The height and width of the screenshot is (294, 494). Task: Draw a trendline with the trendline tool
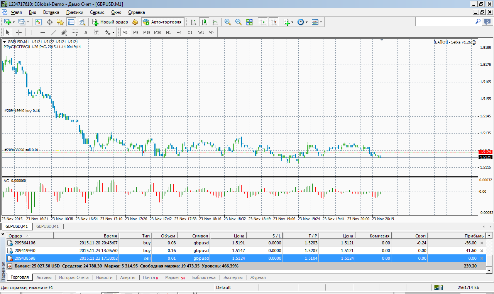point(54,33)
